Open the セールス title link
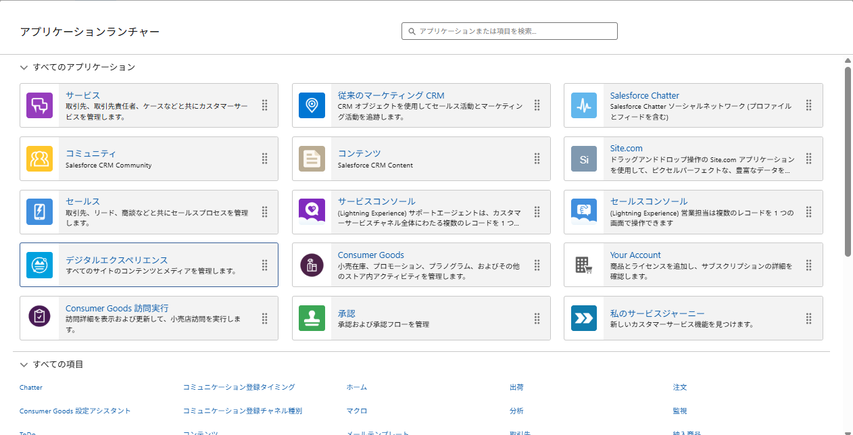This screenshot has height=435, width=853. (x=82, y=201)
